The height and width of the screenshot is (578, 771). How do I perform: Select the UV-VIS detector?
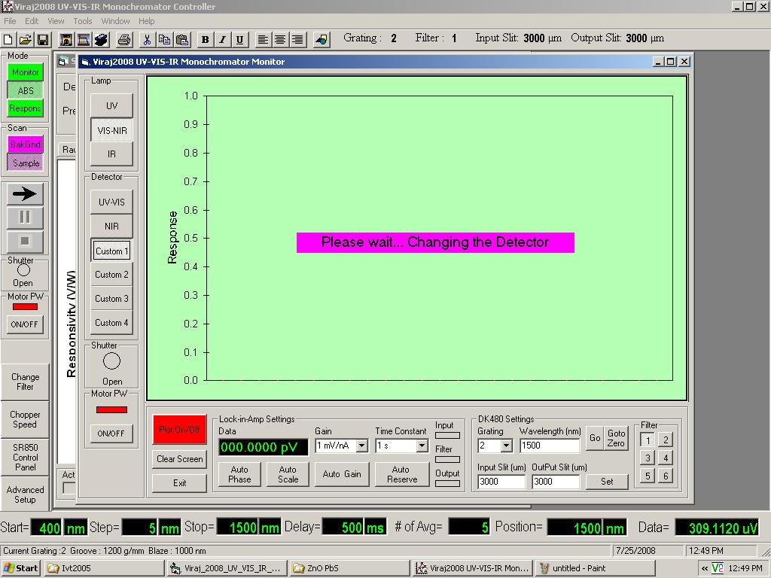point(111,202)
